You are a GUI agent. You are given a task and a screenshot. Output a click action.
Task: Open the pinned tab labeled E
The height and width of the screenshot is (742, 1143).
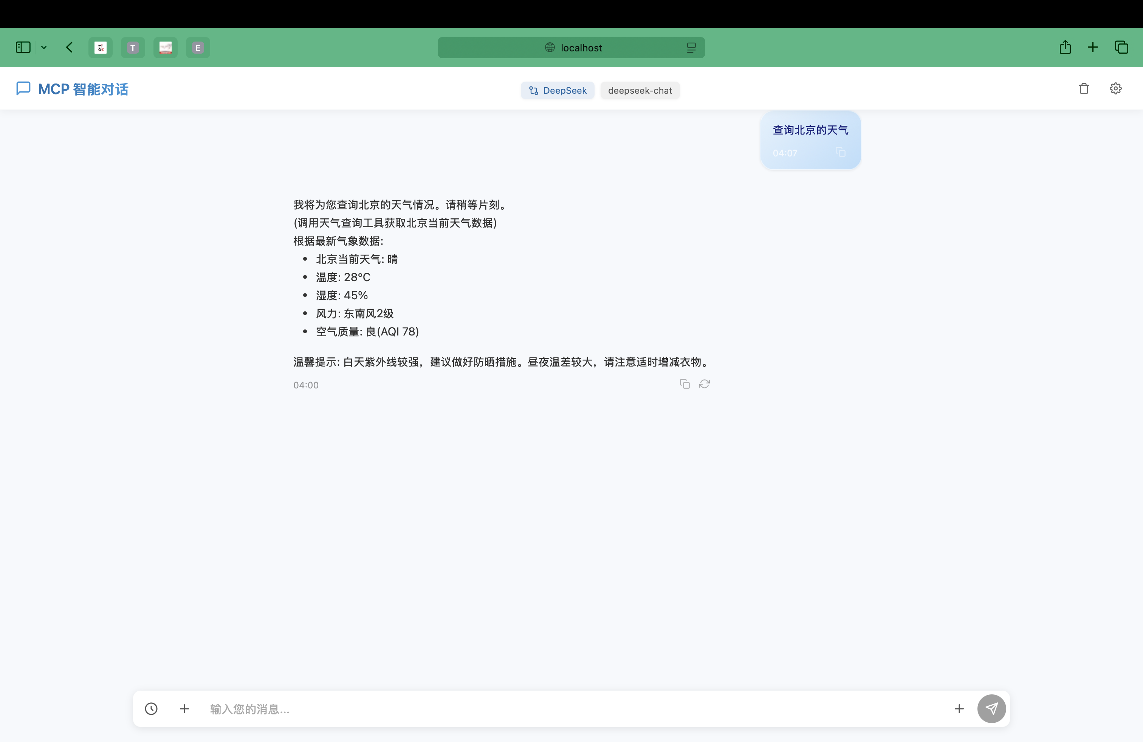(x=198, y=48)
